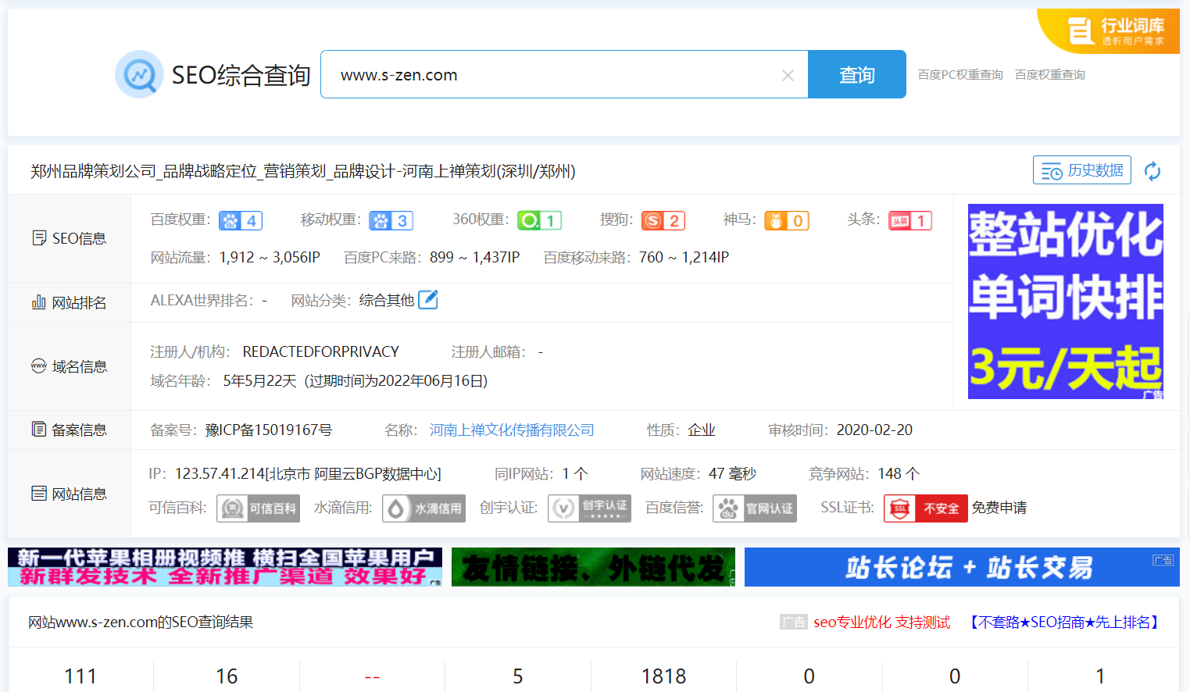Screen dimensions: 1190x692
Task: Click the result number 1818
Action: tap(663, 676)
